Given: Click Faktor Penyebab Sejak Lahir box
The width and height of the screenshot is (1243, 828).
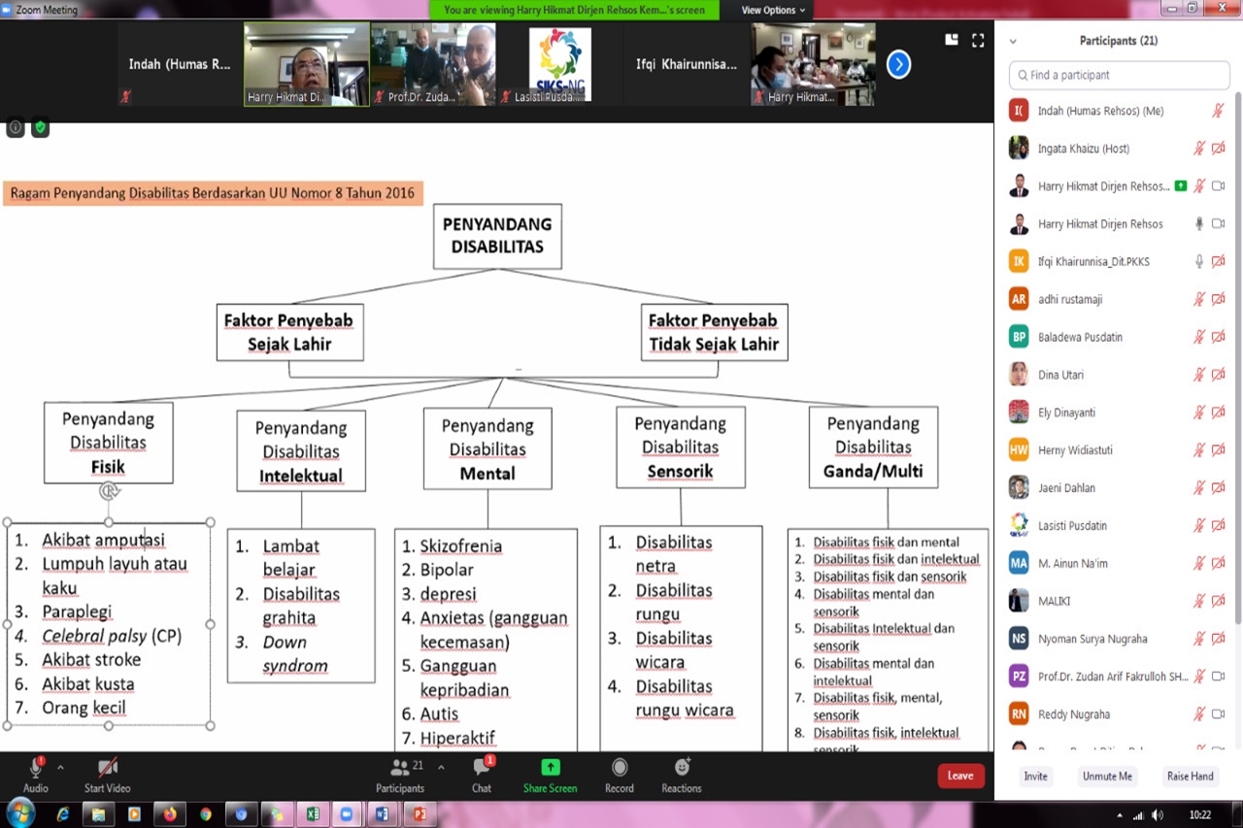Looking at the screenshot, I should coord(289,332).
